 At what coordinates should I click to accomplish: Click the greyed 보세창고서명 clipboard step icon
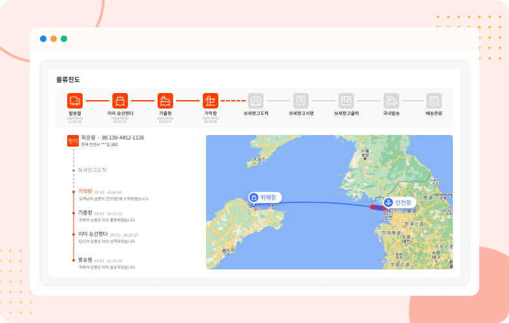pos(301,101)
